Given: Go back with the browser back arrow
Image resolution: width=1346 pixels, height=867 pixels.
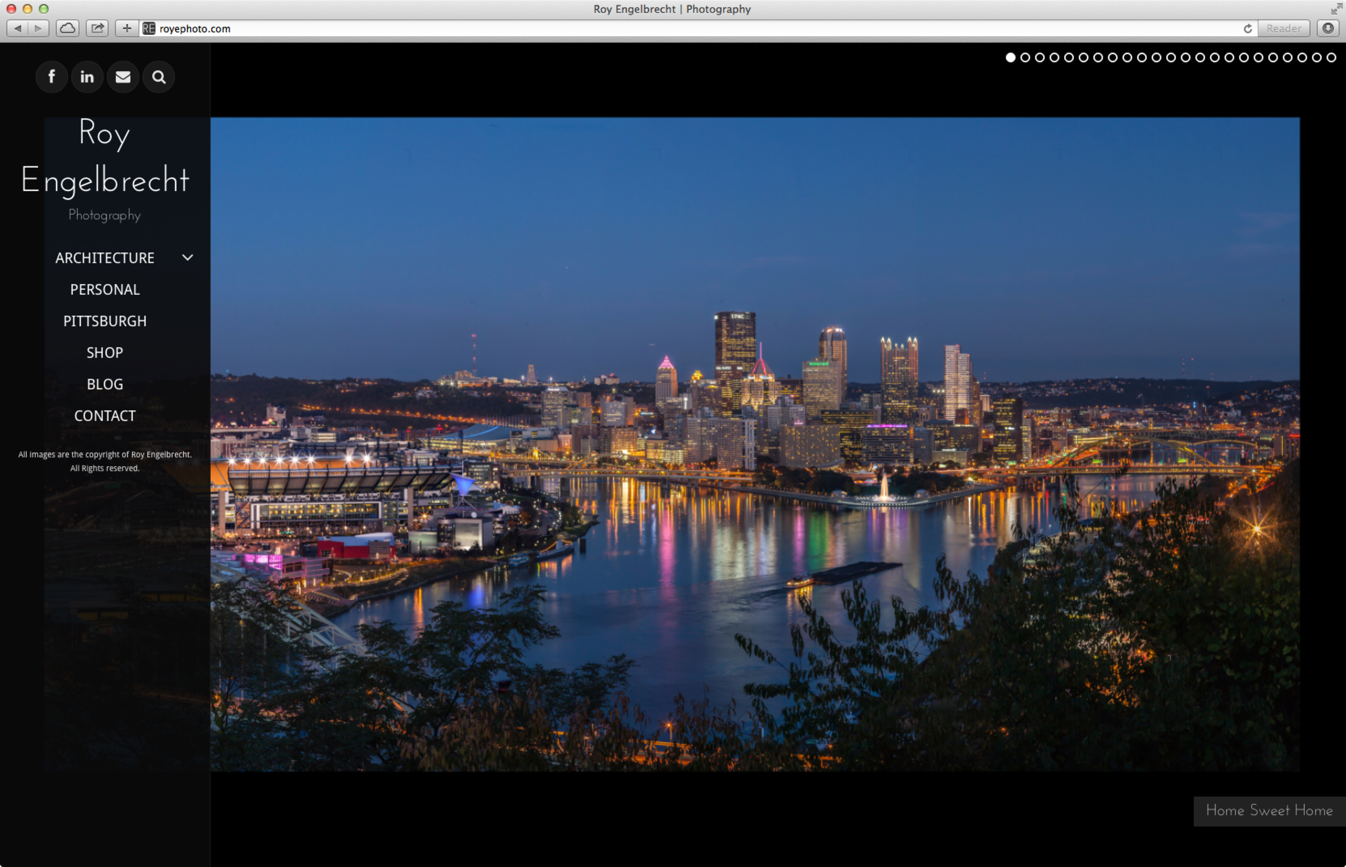Looking at the screenshot, I should click(x=17, y=28).
